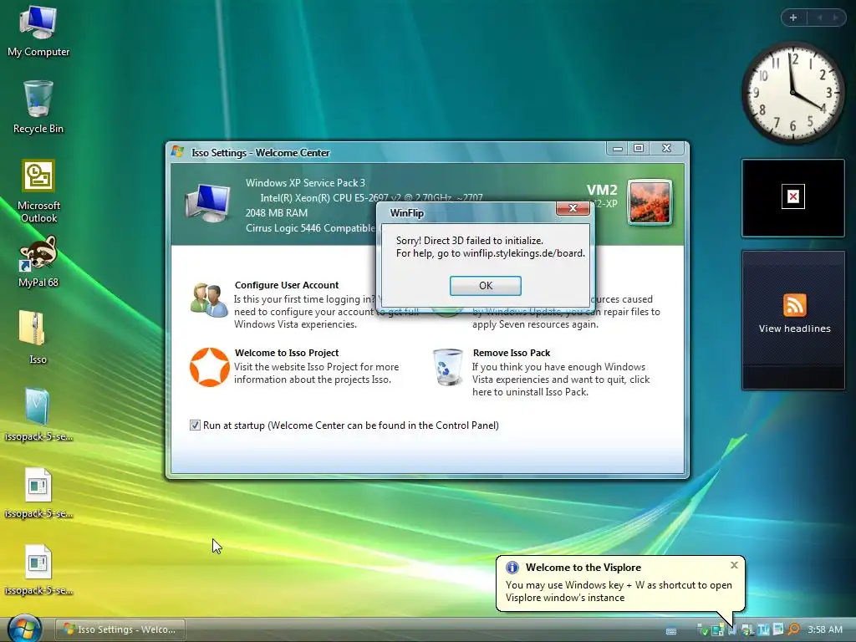The height and width of the screenshot is (642, 856).
Task: Click the Intel(R) Xeon(R) CPU line
Action: [371, 197]
